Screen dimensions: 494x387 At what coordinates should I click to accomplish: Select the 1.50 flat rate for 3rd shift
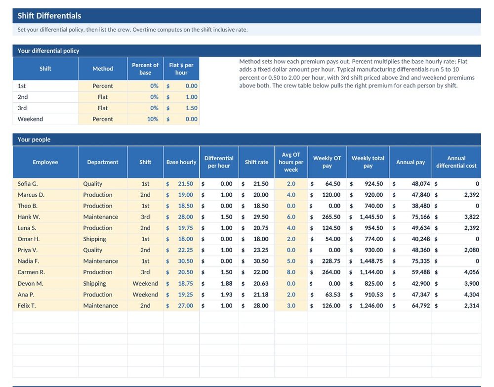pyautogui.click(x=181, y=108)
